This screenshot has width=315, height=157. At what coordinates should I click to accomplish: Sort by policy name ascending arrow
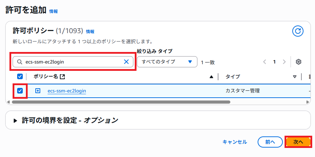pyautogui.click(x=211, y=77)
